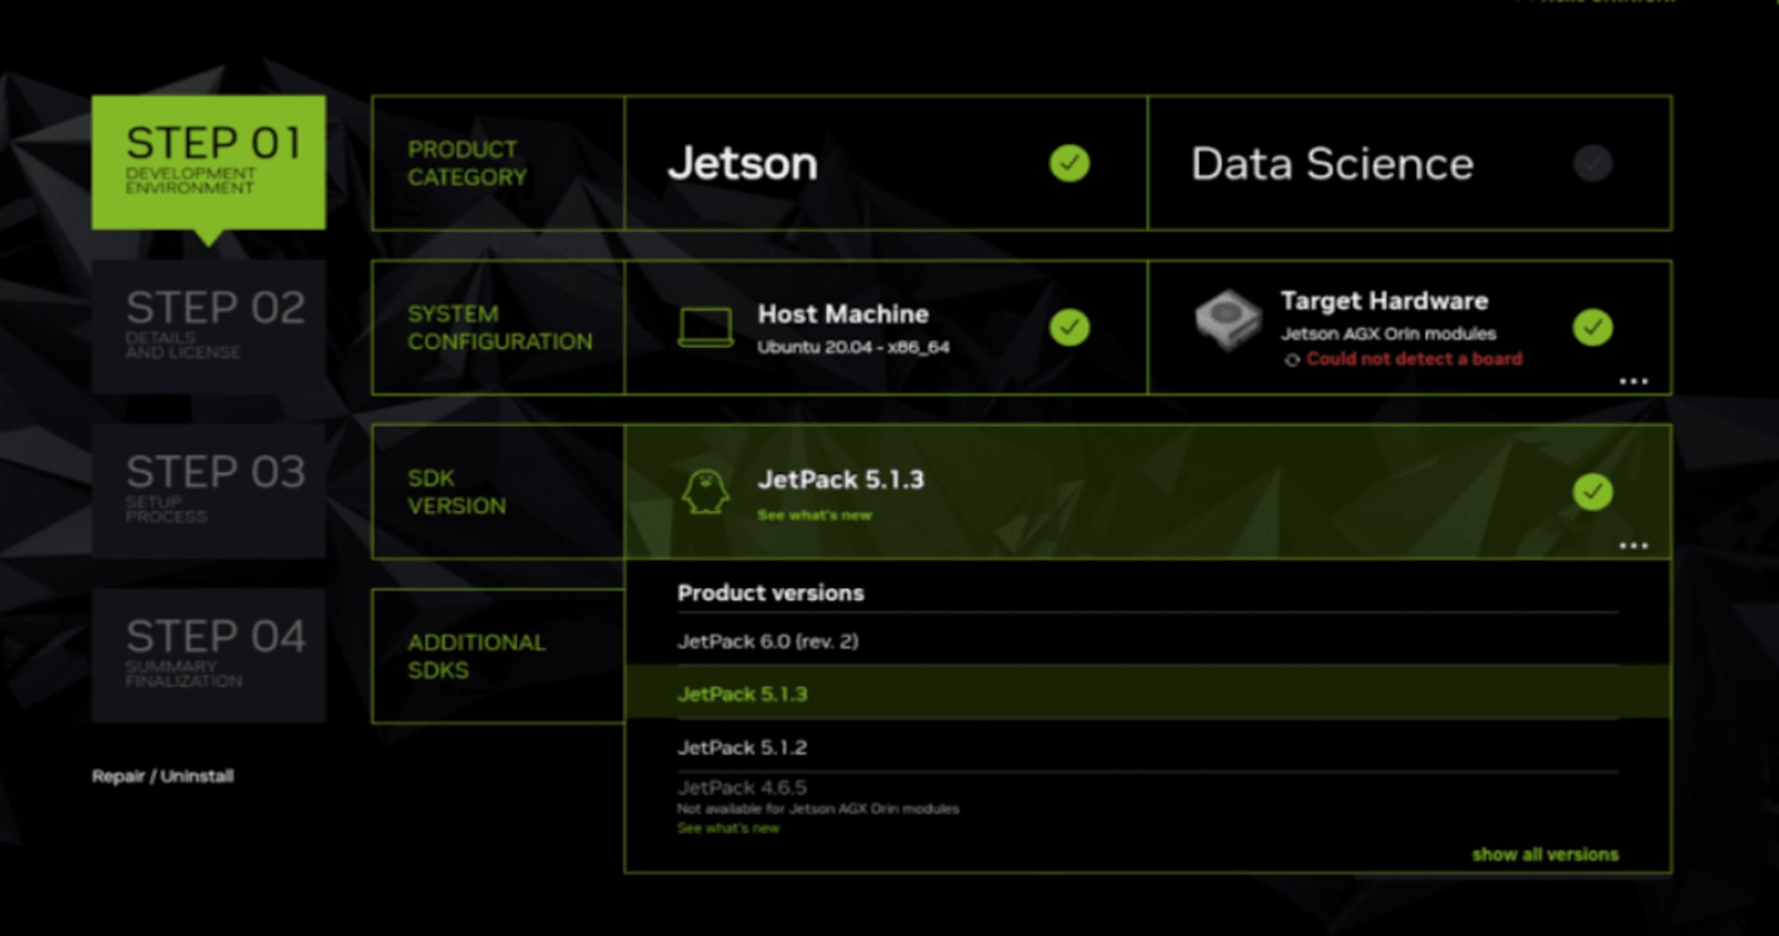Open Repair / Uninstall link
Viewport: 1779px width, 936px height.
click(x=162, y=776)
